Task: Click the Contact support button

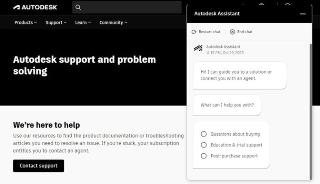Action: [38, 166]
